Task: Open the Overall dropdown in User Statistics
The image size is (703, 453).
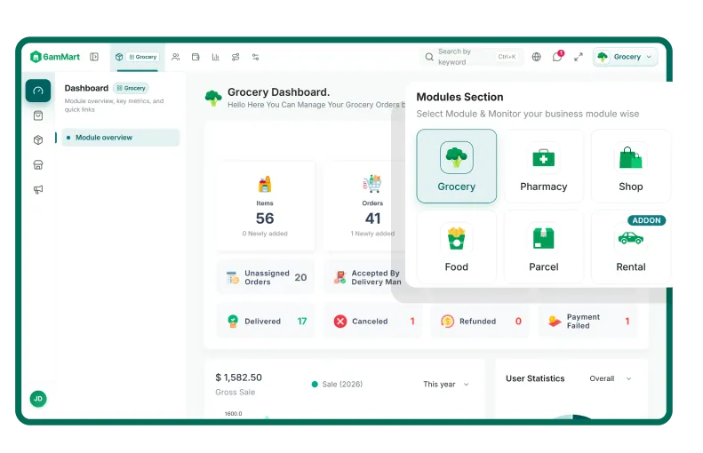Action: click(610, 378)
